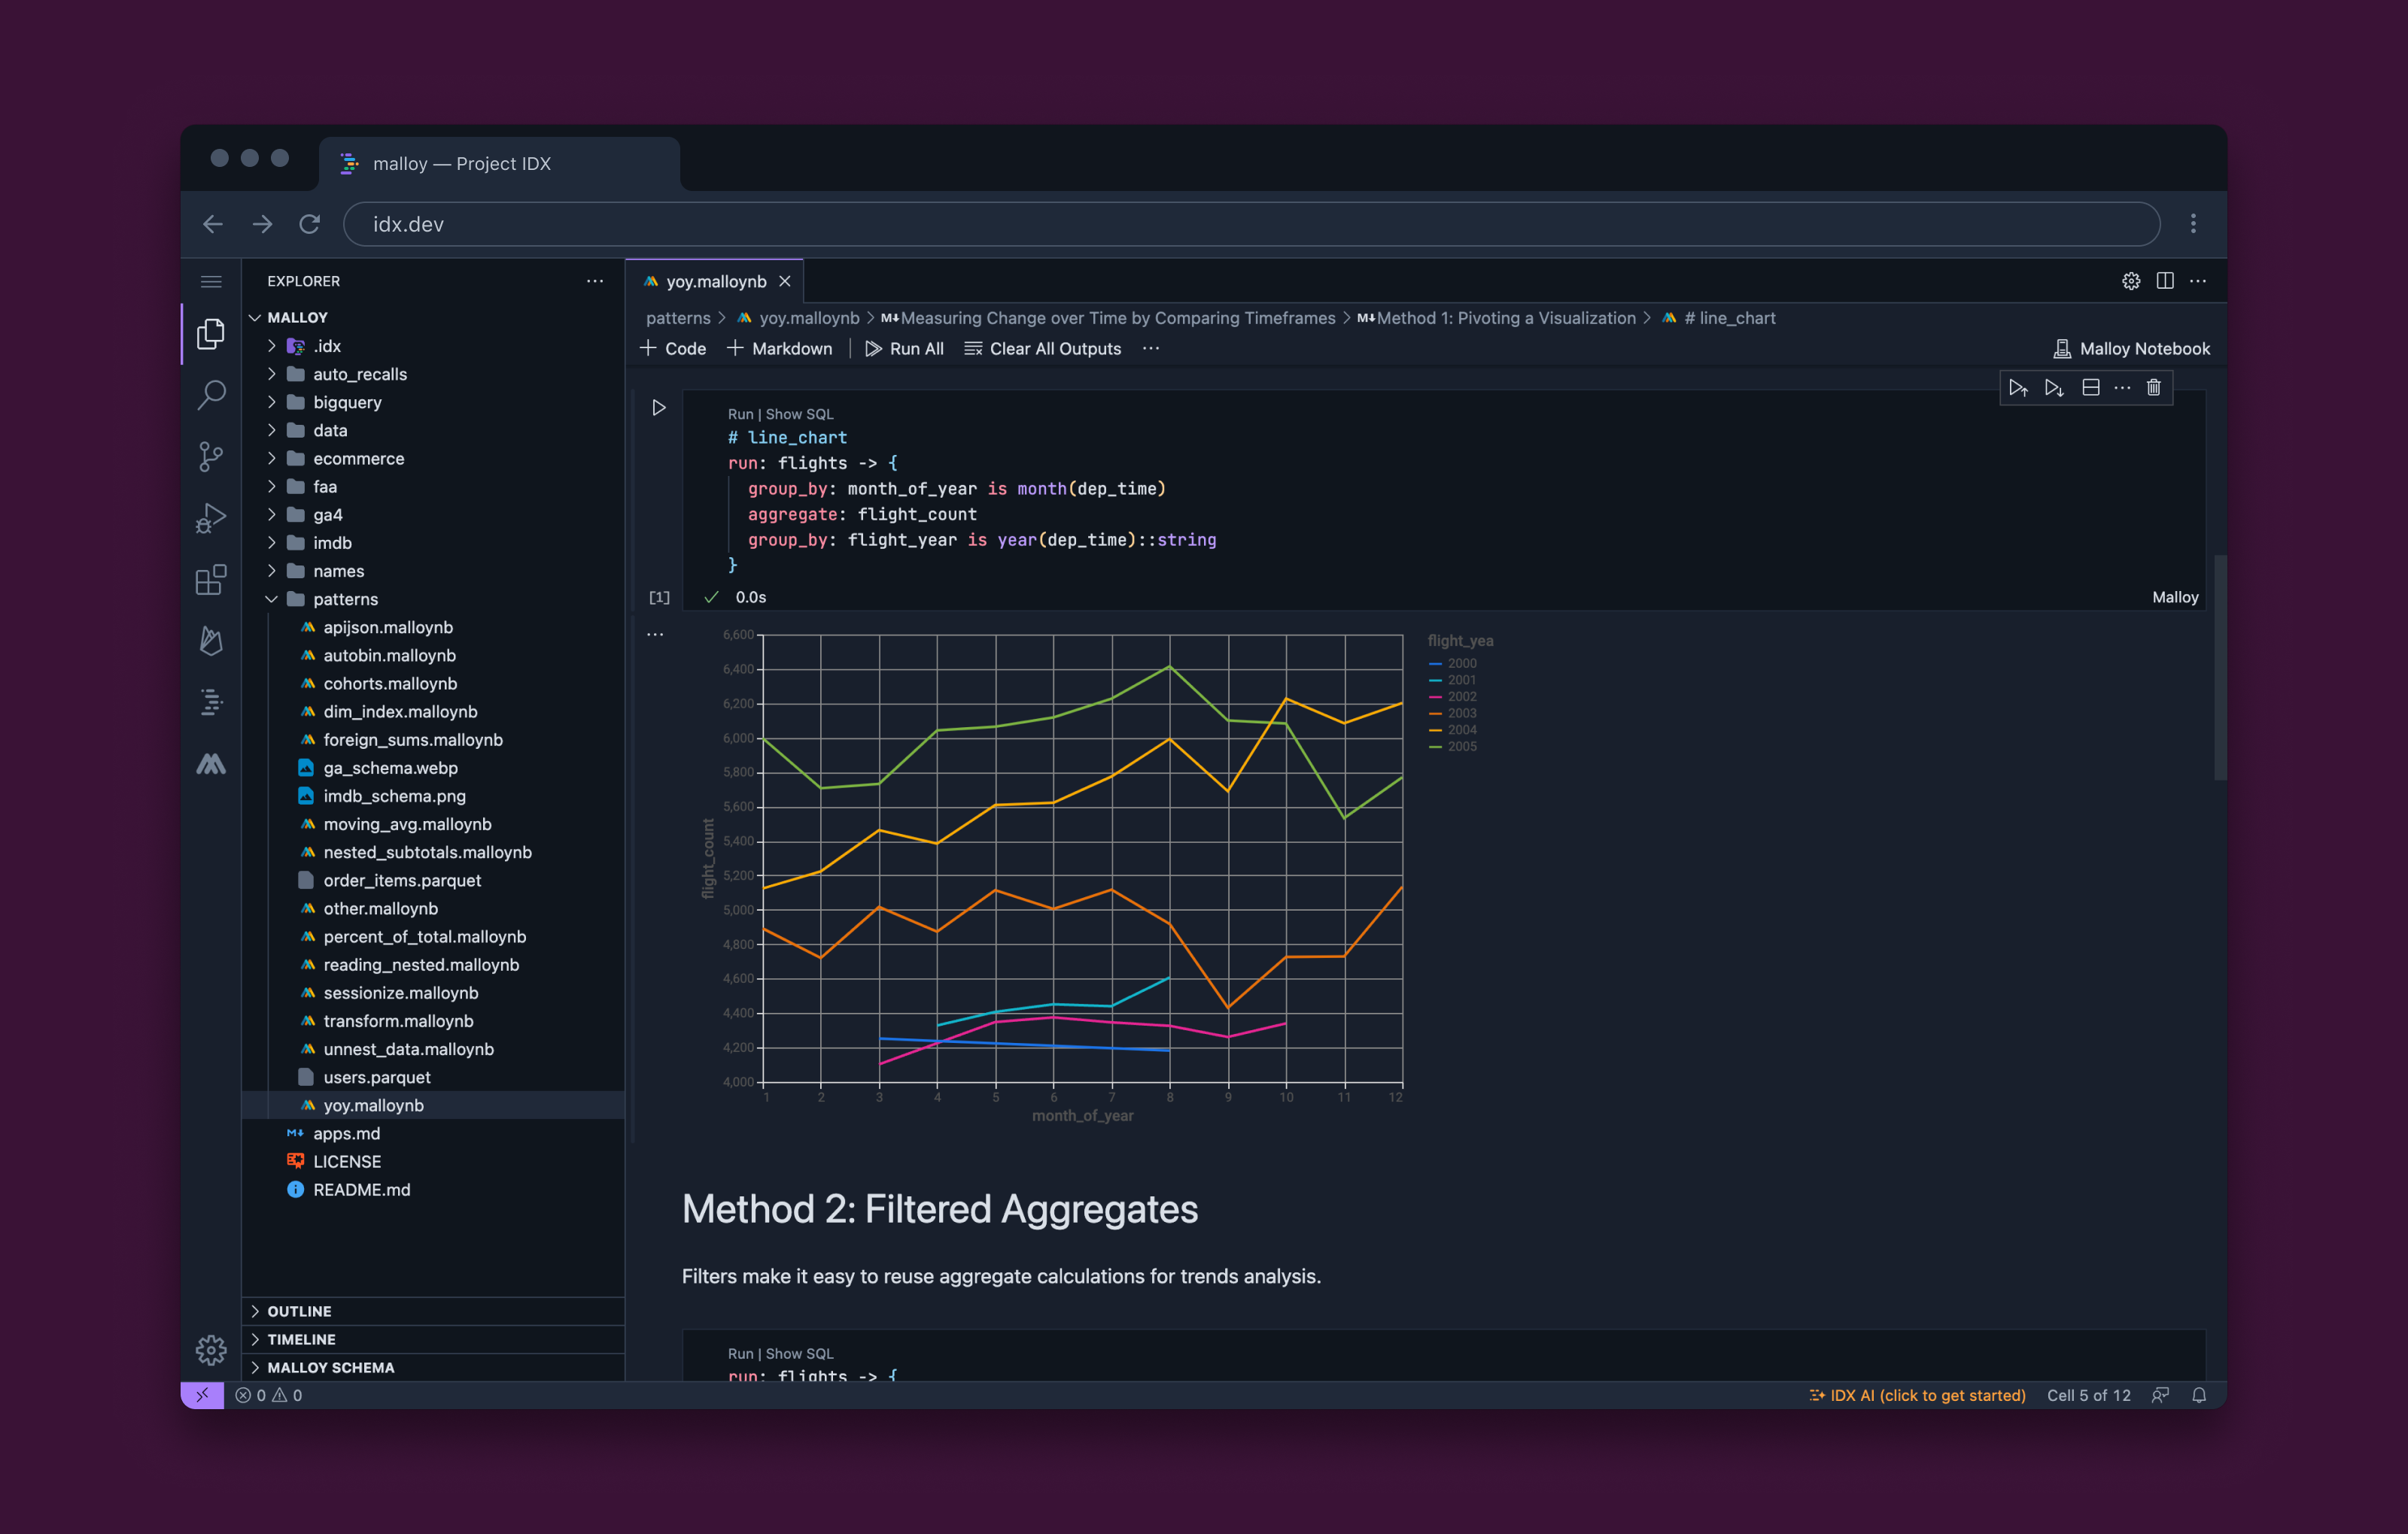
Task: Toggle the hamburger menu above the activity bar
Action: click(211, 280)
